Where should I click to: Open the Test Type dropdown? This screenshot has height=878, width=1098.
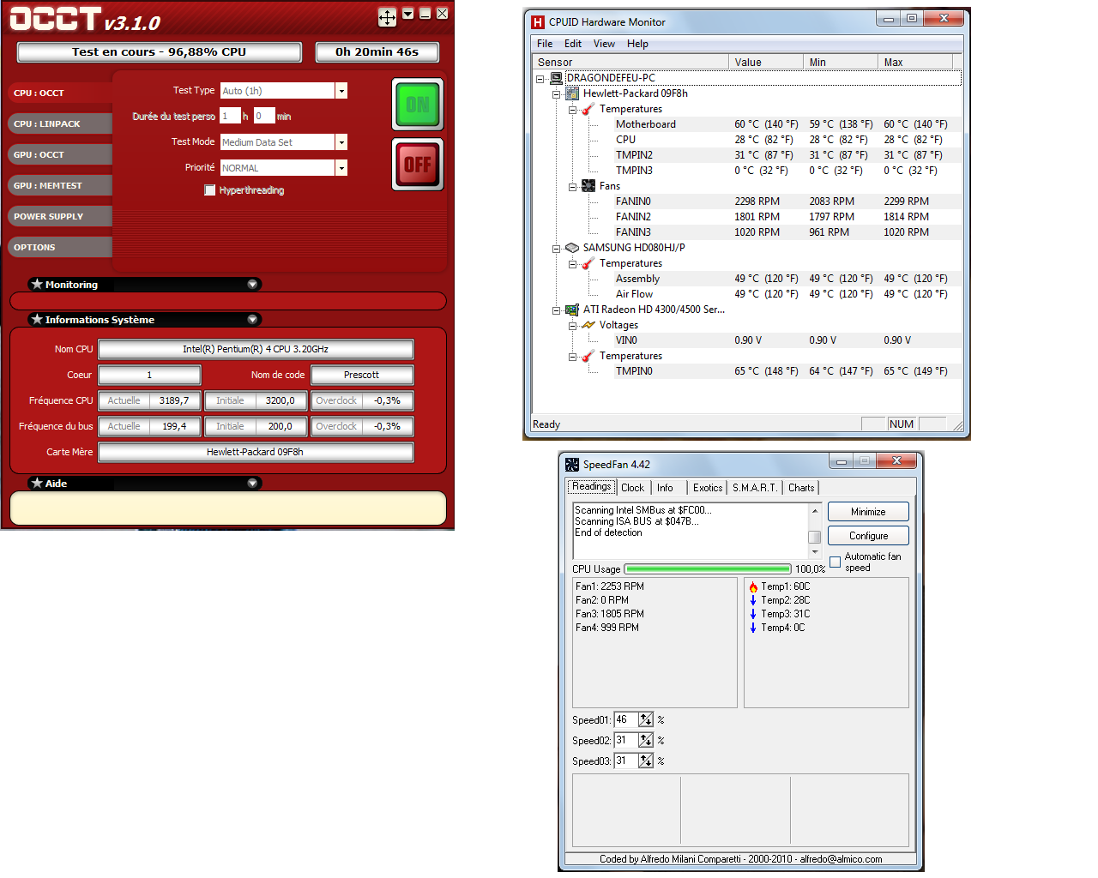(341, 91)
